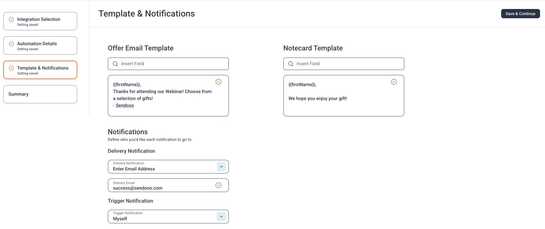Click green checkmark in offer email body
The height and width of the screenshot is (229, 545).
[218, 82]
